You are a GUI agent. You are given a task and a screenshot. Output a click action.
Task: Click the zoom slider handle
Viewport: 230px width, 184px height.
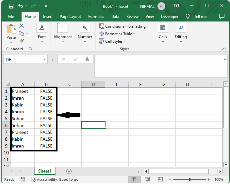tap(189, 179)
